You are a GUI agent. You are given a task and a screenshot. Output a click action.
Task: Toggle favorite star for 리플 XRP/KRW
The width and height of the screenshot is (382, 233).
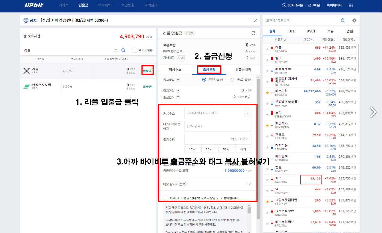click(267, 49)
